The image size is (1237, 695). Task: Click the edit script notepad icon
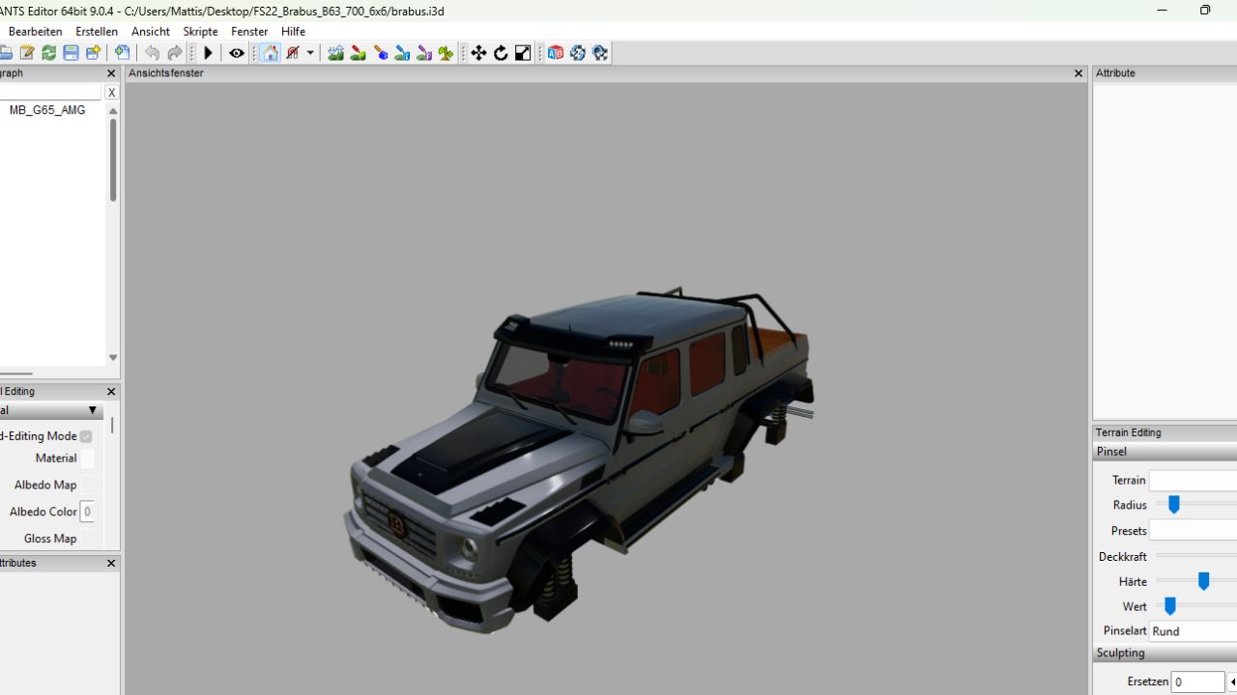pyautogui.click(x=27, y=53)
